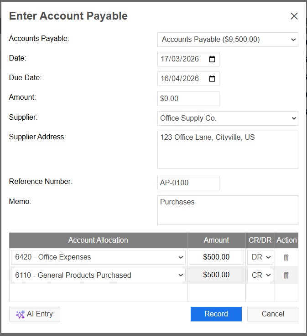Open the Due Date calendar picker icon

[212, 79]
